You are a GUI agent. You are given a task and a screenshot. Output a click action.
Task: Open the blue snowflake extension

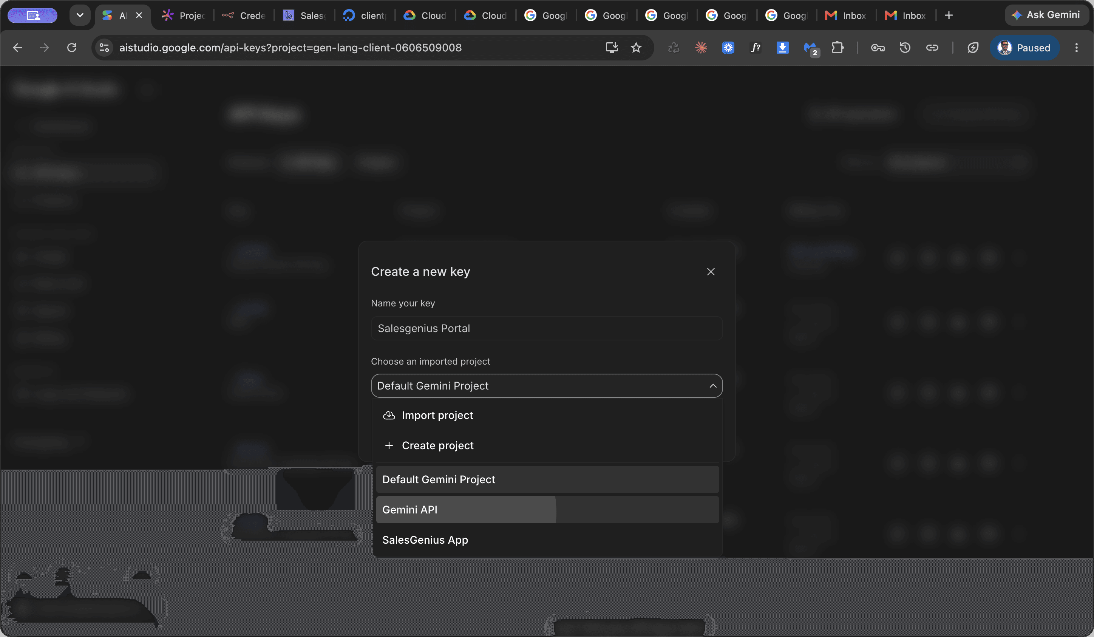coord(728,48)
